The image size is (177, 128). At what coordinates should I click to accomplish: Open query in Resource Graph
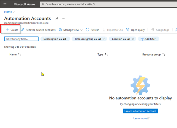click(x=135, y=30)
